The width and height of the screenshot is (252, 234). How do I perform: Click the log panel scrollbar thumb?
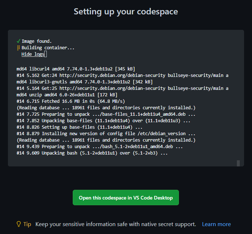[238, 163]
